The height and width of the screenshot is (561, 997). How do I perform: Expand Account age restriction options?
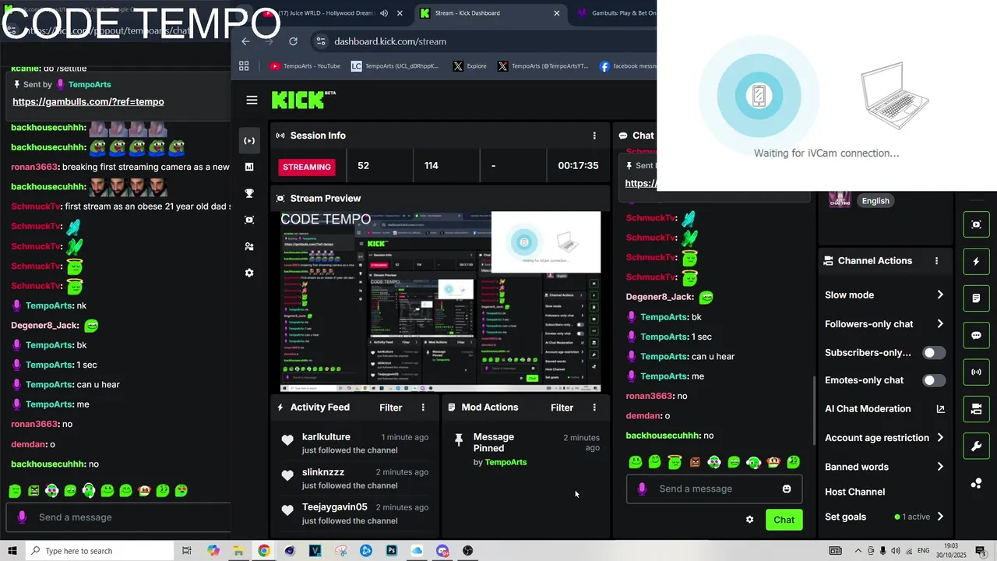[x=940, y=438]
